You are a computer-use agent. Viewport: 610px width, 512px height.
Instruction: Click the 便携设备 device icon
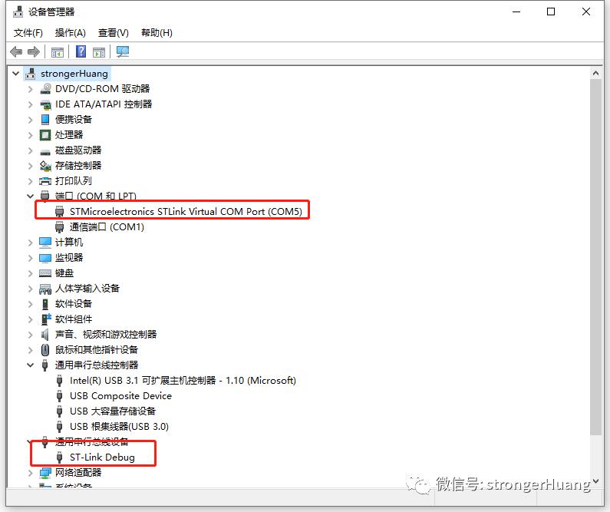click(x=45, y=120)
